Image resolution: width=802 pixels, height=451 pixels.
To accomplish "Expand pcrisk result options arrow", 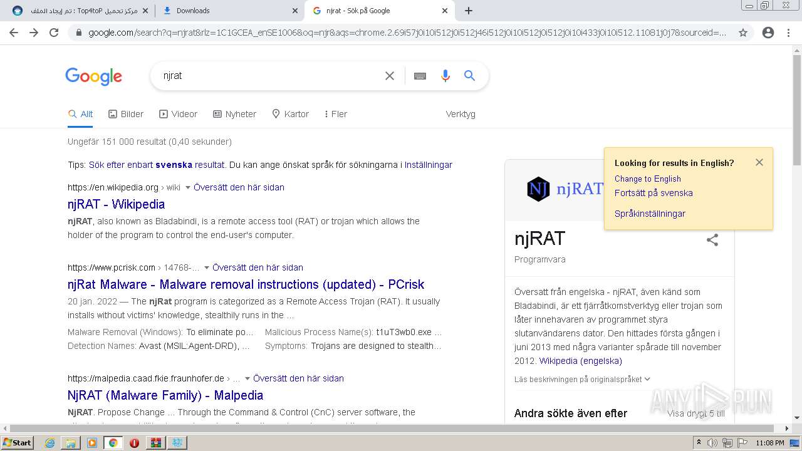I will (x=207, y=268).
